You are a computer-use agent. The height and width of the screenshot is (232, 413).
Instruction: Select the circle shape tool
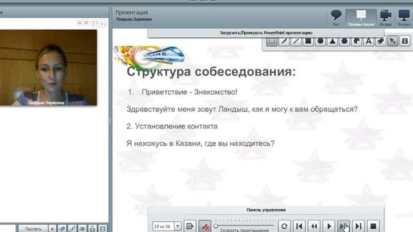320,41
